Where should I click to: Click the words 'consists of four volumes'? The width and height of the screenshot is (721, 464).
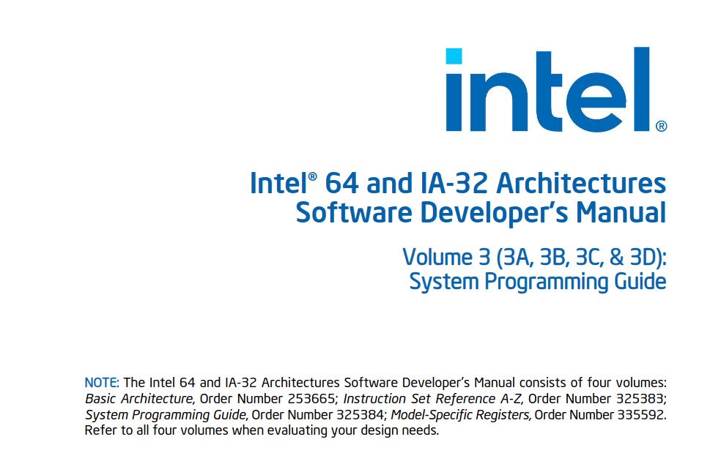coord(593,383)
